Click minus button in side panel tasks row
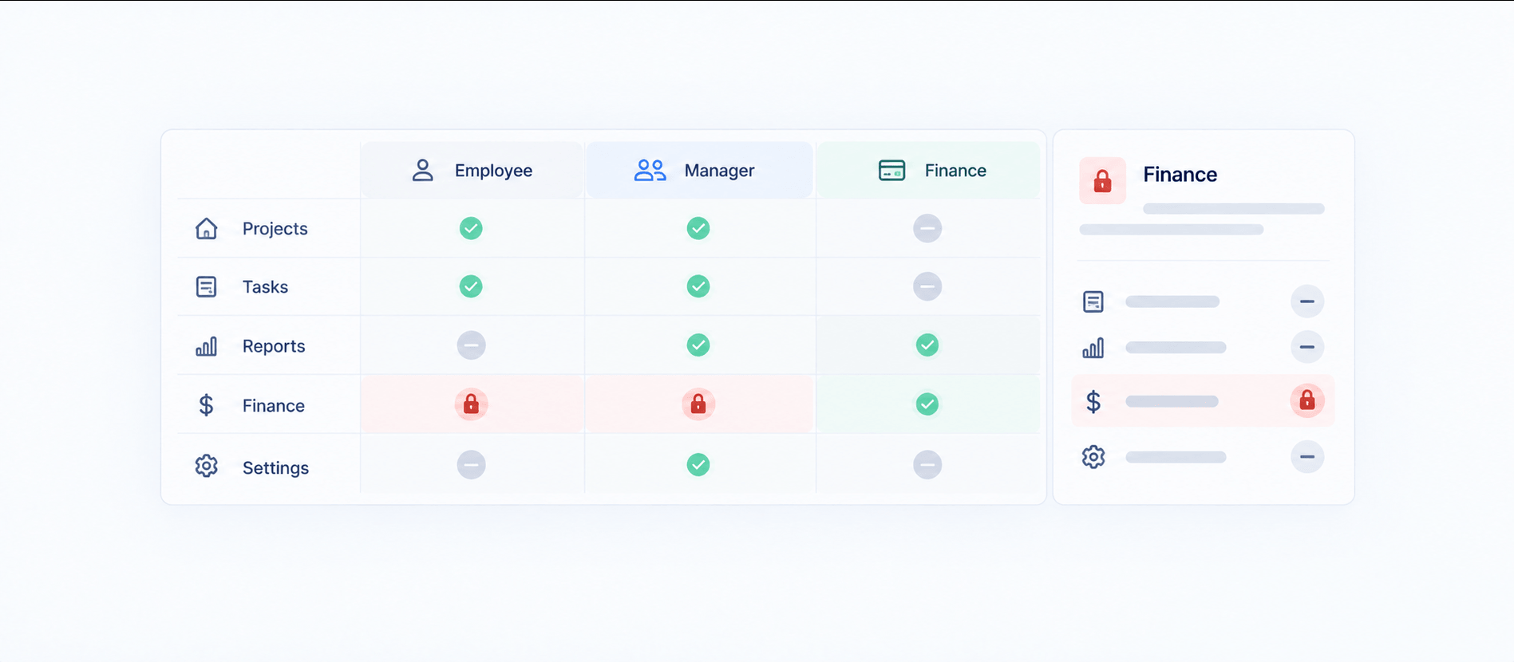Image resolution: width=1514 pixels, height=662 pixels. (x=1307, y=301)
